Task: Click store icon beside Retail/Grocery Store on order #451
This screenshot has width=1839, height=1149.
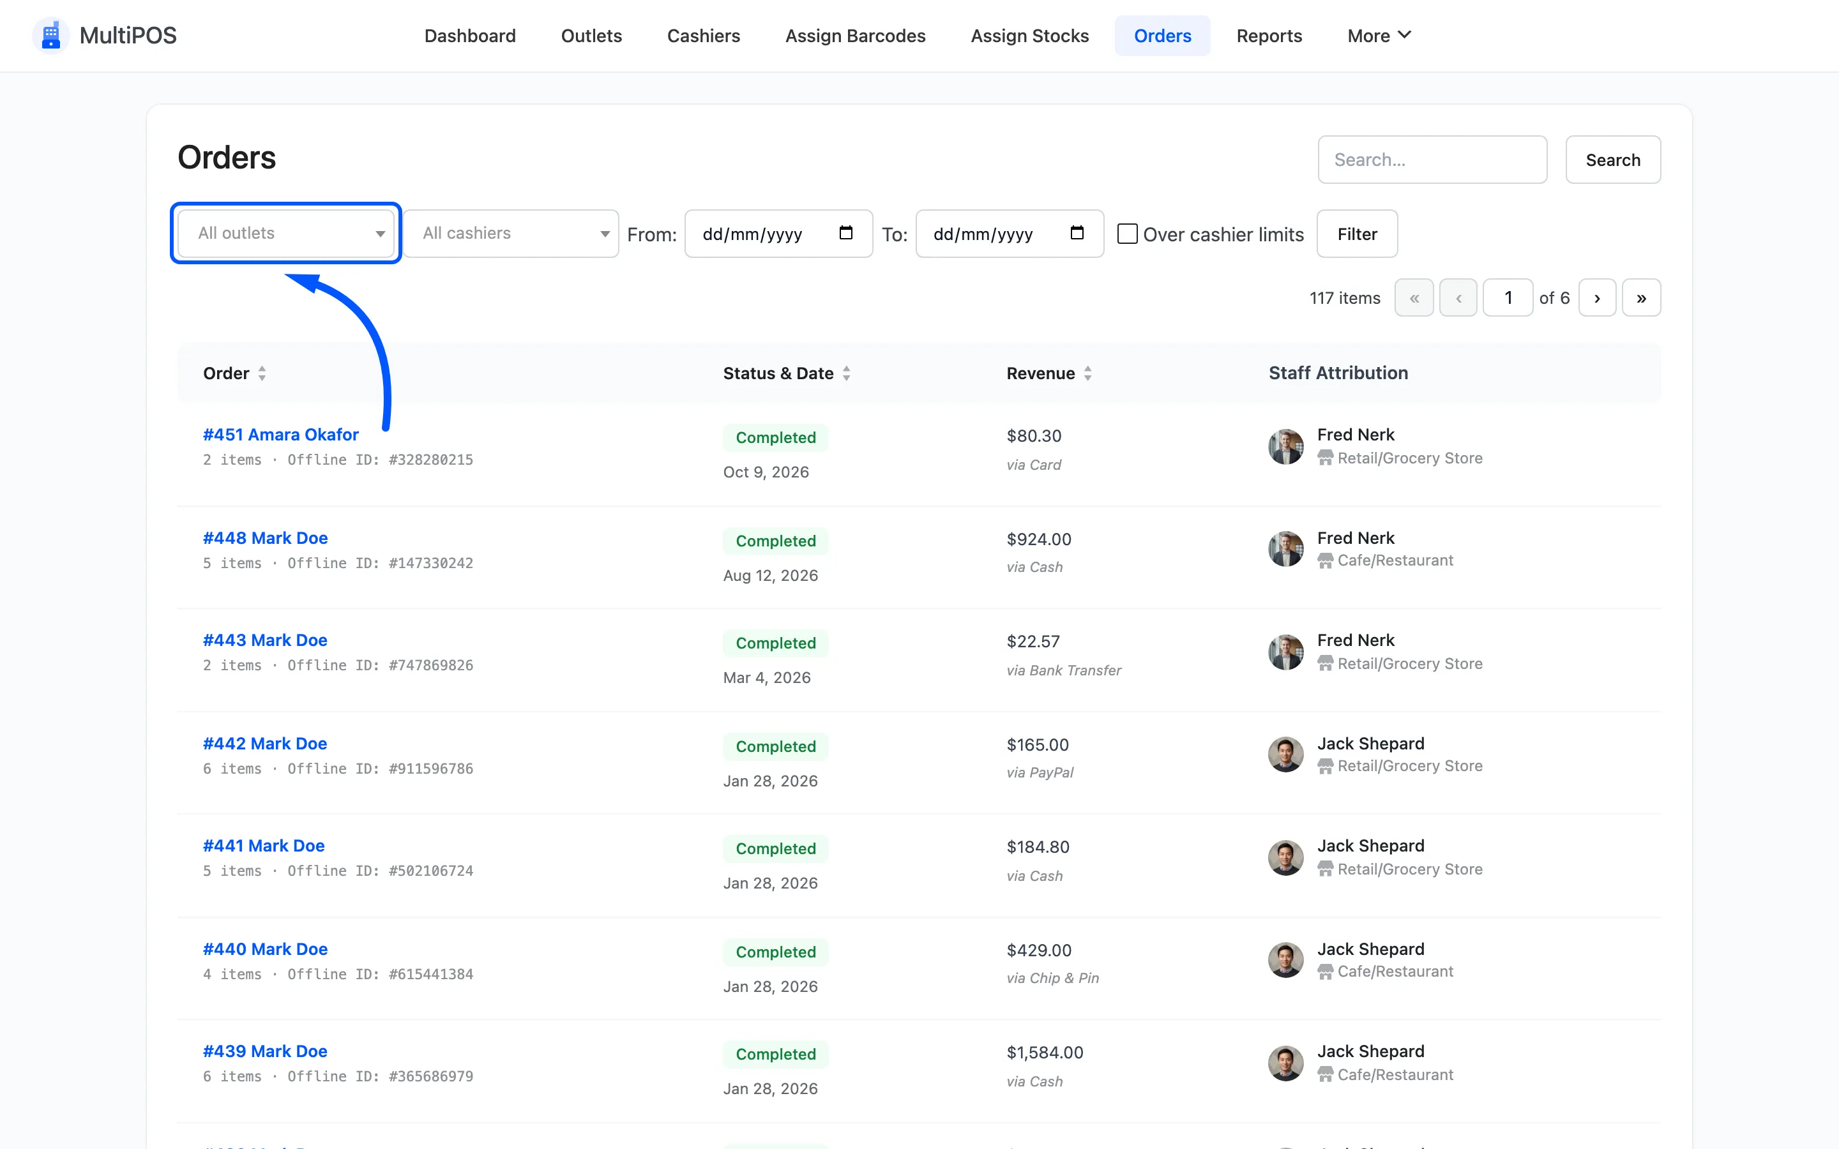Action: pyautogui.click(x=1326, y=458)
